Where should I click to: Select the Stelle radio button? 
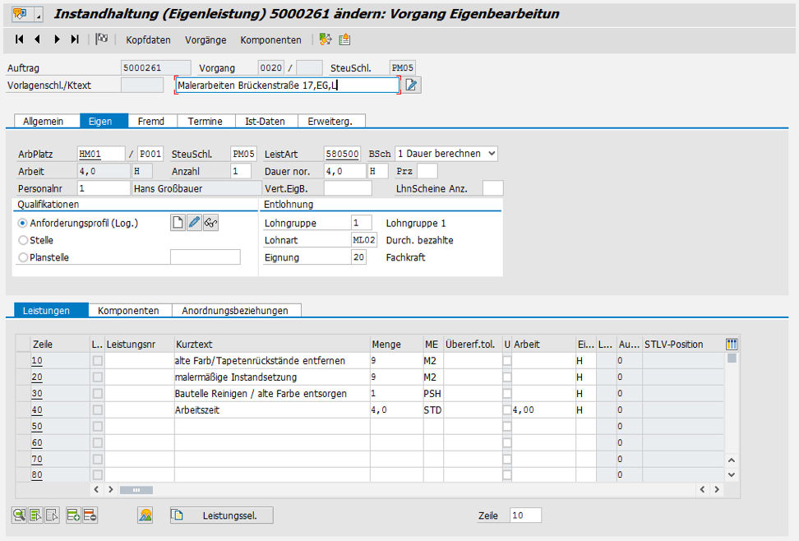(x=23, y=240)
